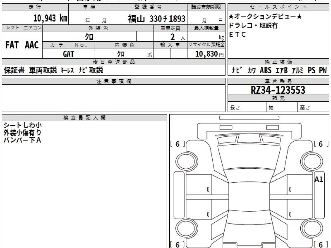Select the ナビ取説 entry

coord(91,71)
